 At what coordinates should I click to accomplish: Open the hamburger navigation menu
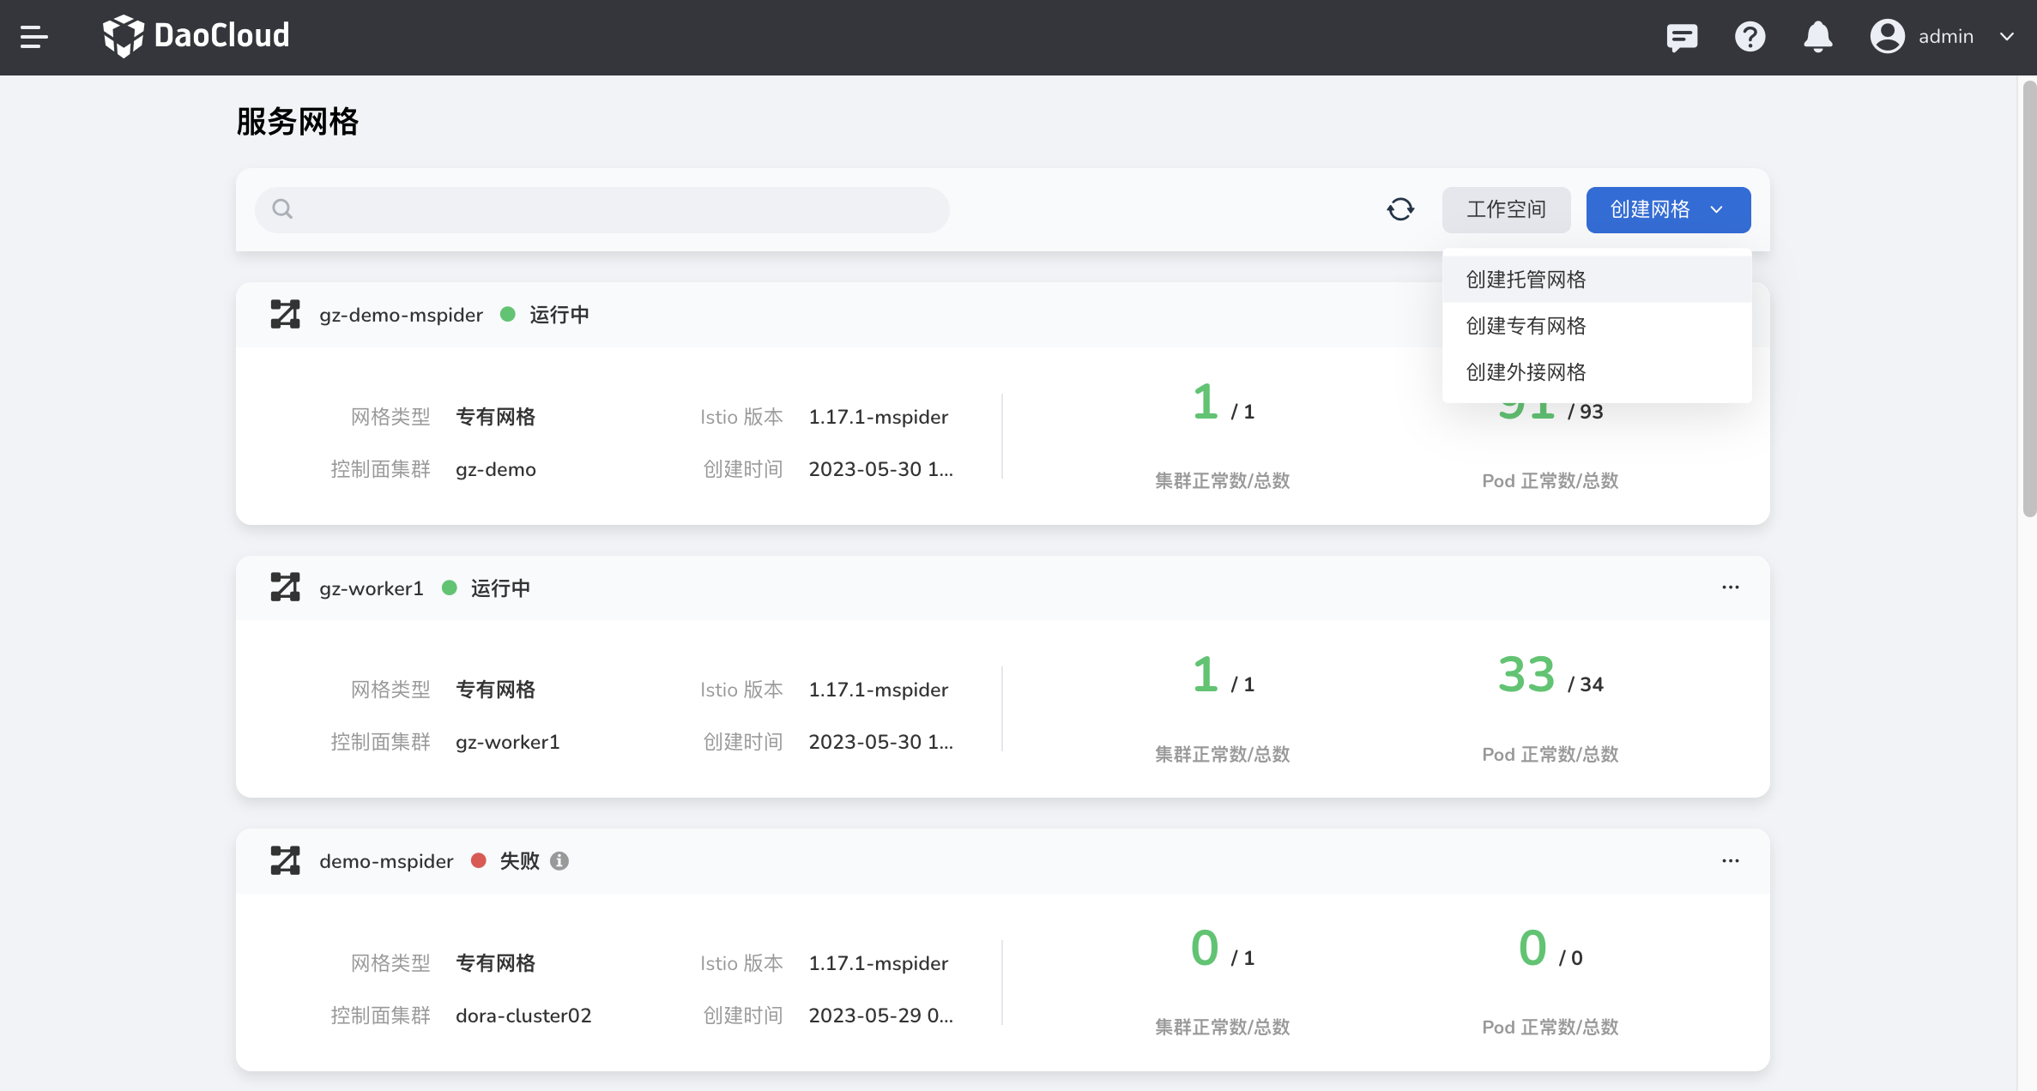point(33,37)
